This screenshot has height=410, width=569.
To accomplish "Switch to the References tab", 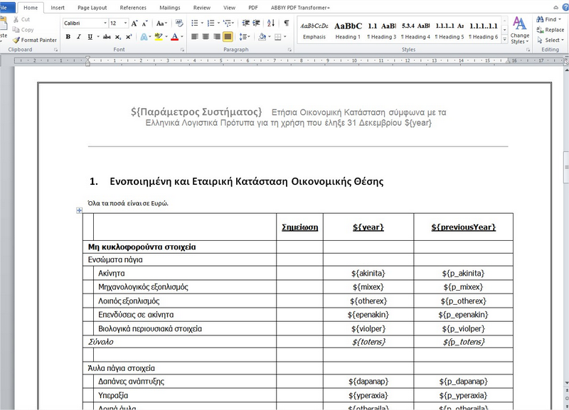I will [x=133, y=8].
